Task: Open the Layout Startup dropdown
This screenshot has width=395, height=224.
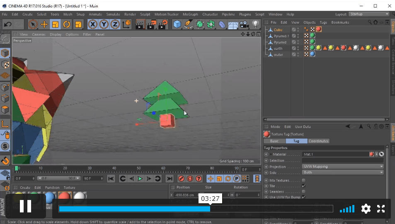Action: tap(369, 14)
